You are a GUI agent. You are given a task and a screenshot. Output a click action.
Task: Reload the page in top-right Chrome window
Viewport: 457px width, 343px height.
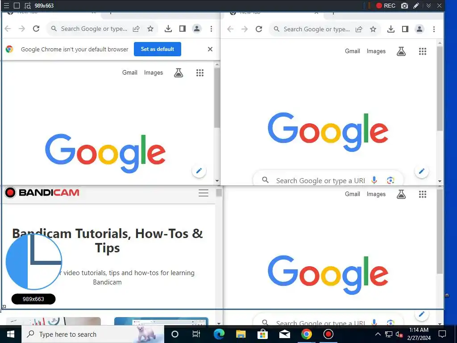coord(259,29)
